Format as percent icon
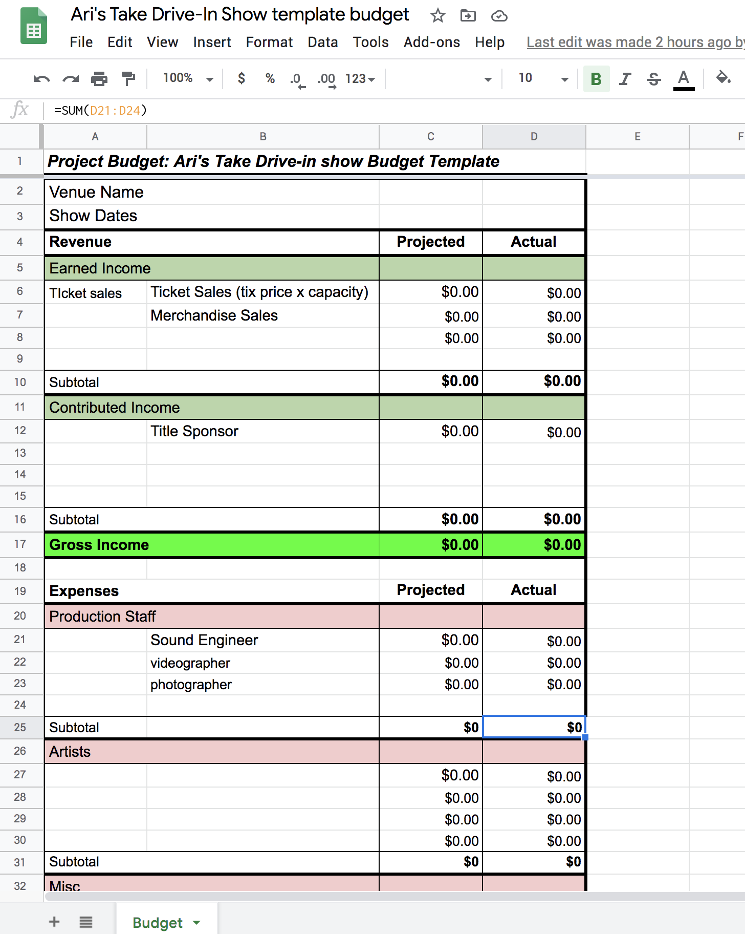 270,78
